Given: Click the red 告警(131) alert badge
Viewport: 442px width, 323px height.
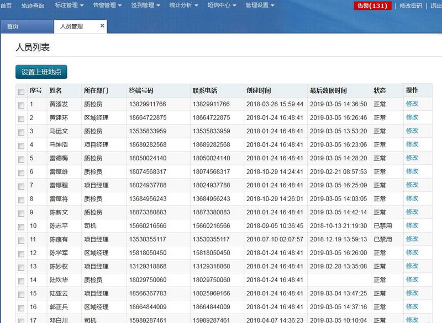Looking at the screenshot, I should (x=372, y=6).
